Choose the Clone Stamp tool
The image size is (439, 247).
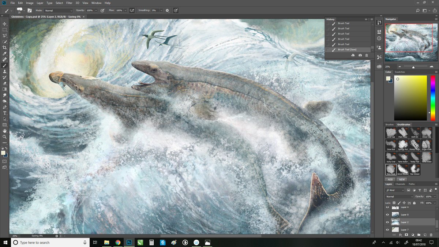pos(4,71)
